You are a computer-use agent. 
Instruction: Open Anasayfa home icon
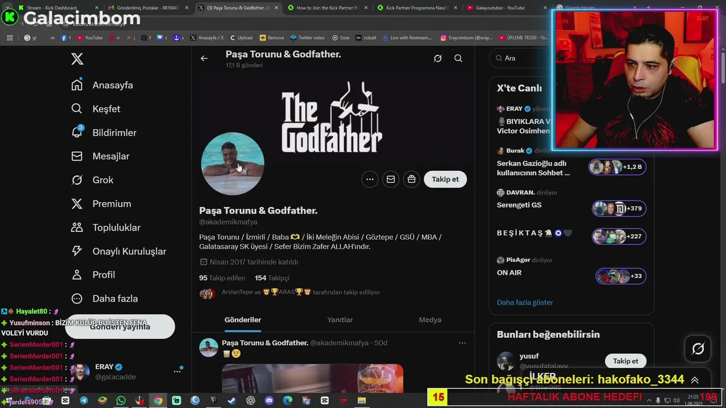coord(77,85)
